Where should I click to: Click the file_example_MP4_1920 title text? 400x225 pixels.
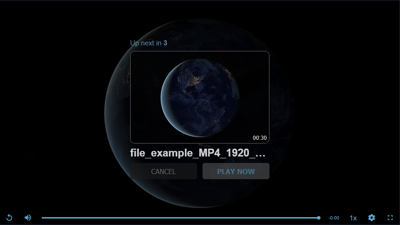198,153
